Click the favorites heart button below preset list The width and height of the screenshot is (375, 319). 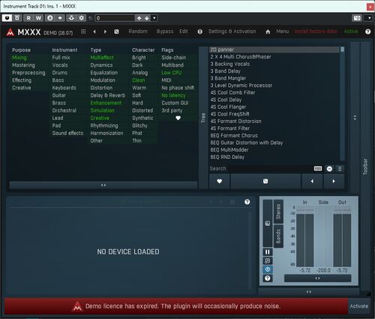click(219, 181)
